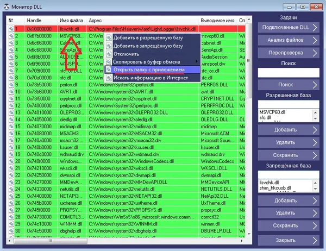Select the uxtheme.dll file name cell
This screenshot has height=251, width=326.
(71, 203)
